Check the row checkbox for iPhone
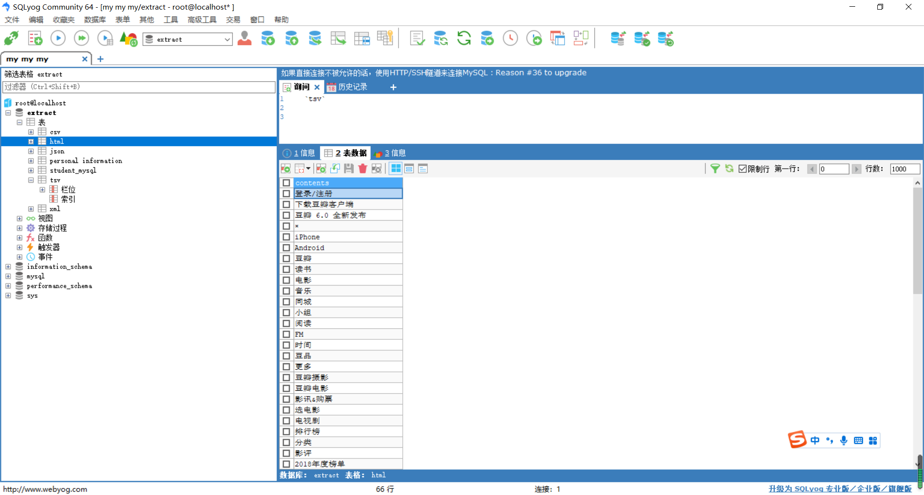The width and height of the screenshot is (924, 495). pos(286,237)
